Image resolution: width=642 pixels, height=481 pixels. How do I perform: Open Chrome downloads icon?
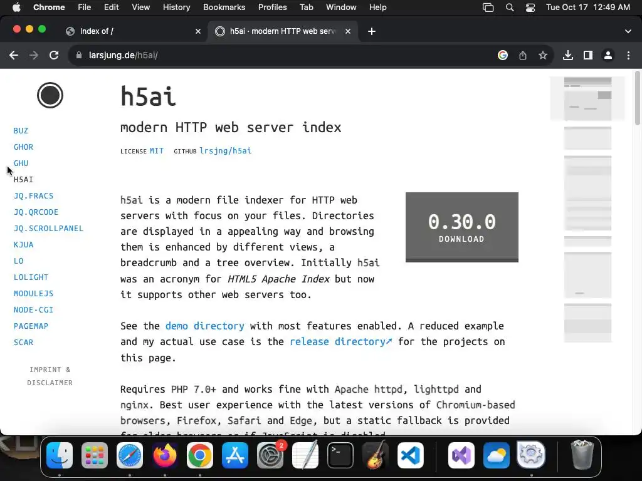(568, 55)
